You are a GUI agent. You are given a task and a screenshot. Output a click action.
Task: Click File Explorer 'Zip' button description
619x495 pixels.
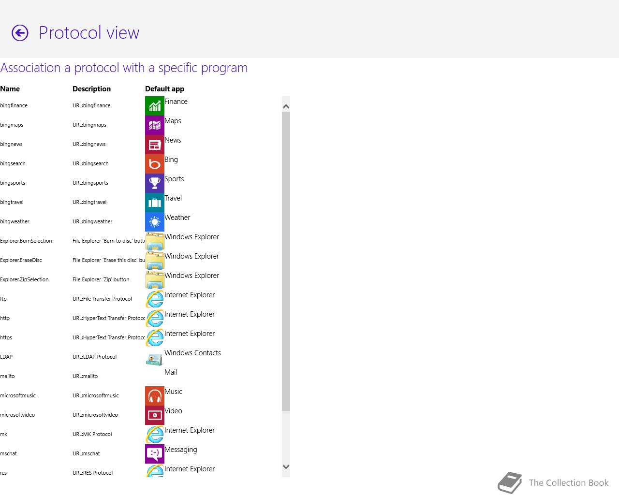[101, 279]
